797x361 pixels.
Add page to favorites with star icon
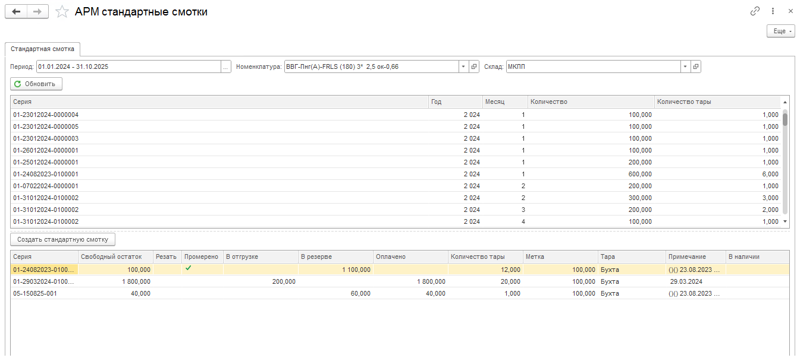coord(62,12)
